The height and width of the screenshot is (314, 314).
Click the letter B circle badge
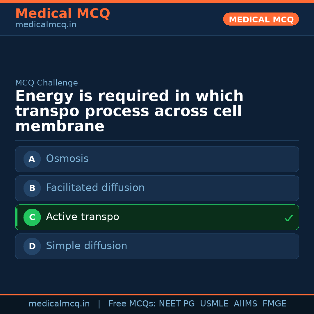(x=32, y=188)
